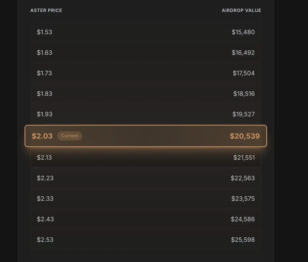Click the $17,504 airdrop value
Screen dimensions: 308x262
click(x=244, y=73)
